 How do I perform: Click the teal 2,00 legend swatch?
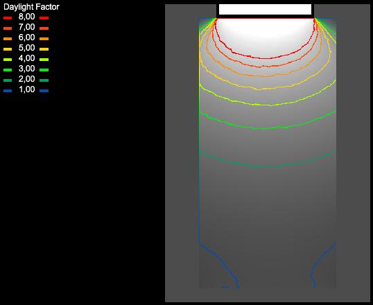click(8, 80)
